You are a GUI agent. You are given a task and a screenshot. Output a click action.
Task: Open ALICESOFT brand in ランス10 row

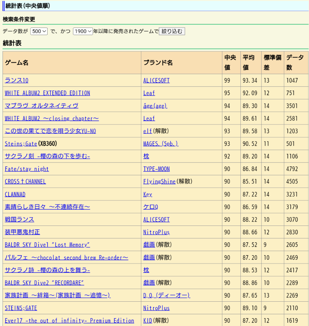(157, 81)
